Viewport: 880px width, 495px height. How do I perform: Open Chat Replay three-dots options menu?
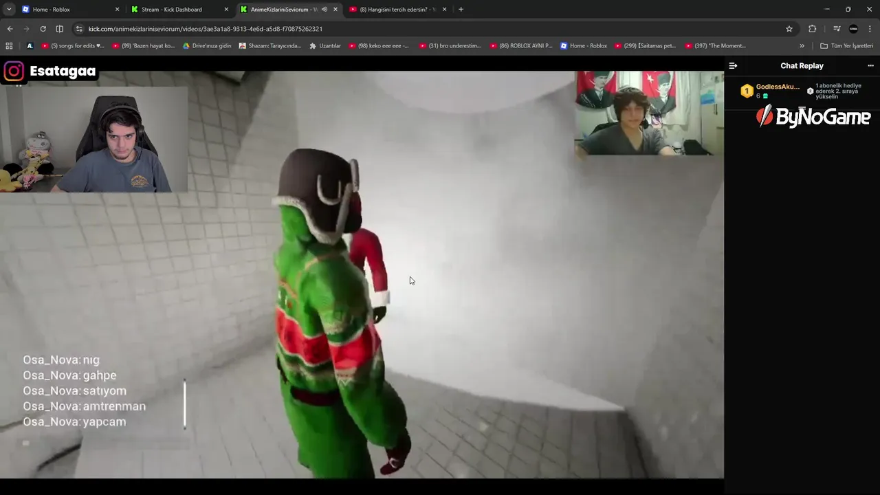click(870, 66)
